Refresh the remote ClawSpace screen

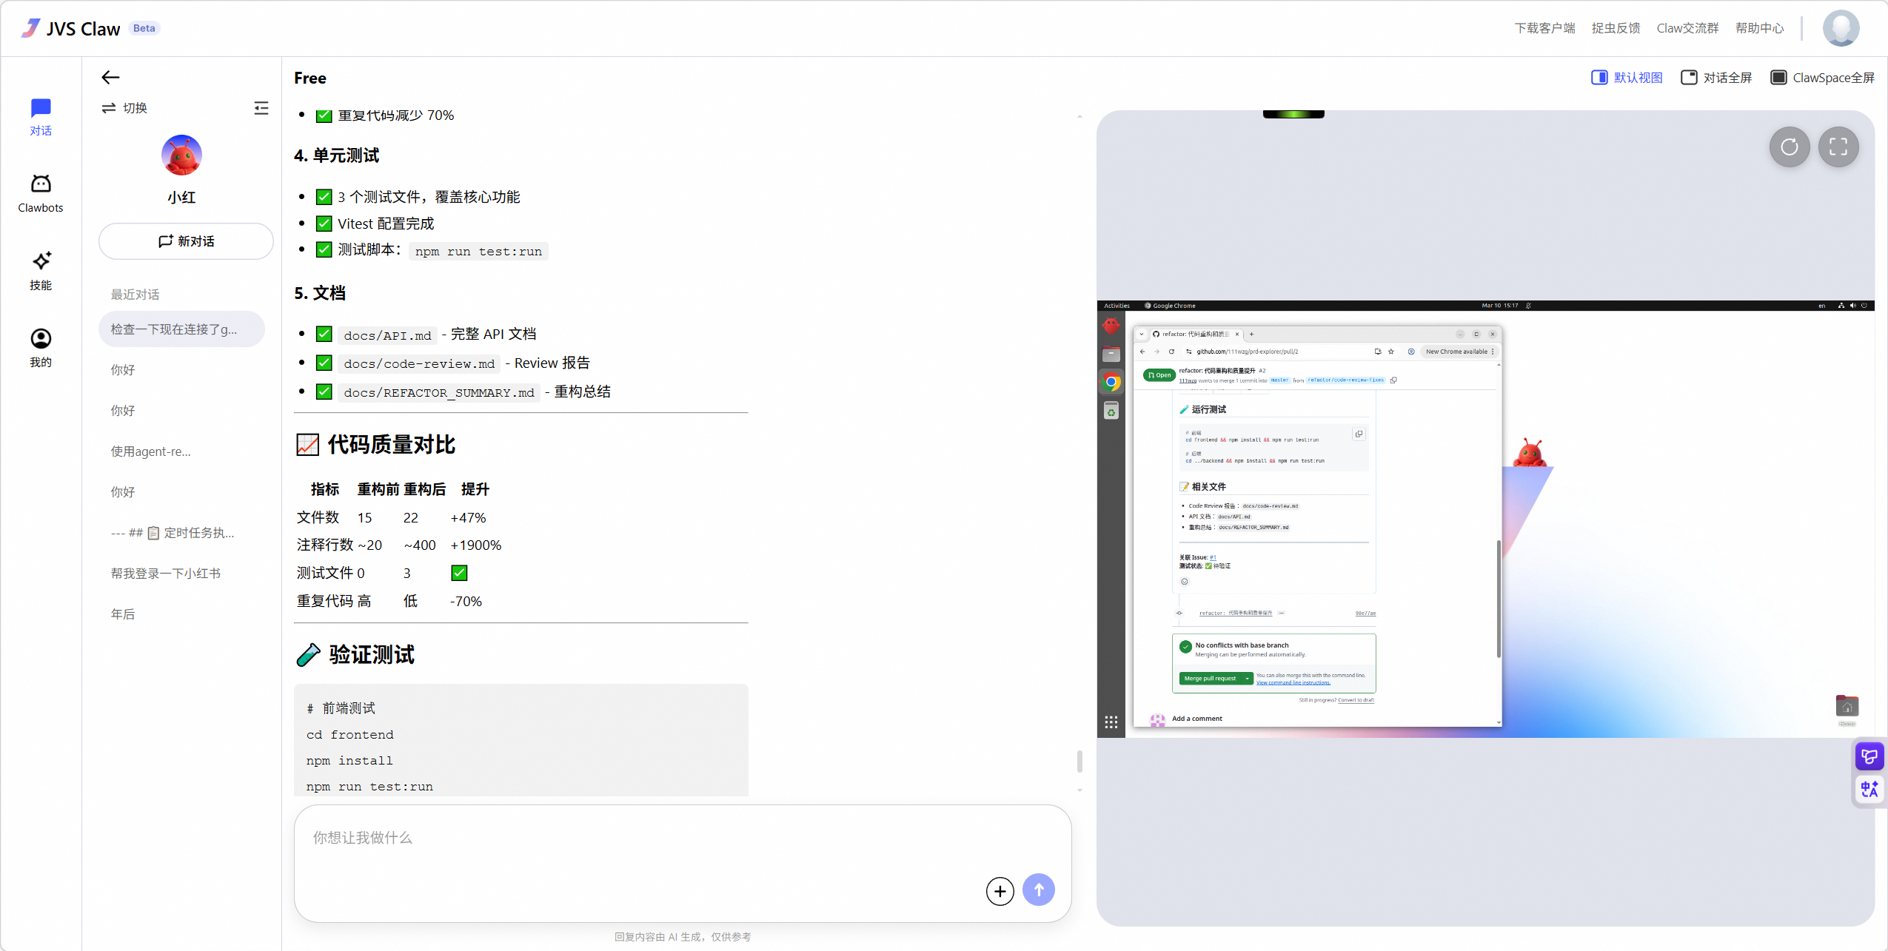pos(1790,147)
